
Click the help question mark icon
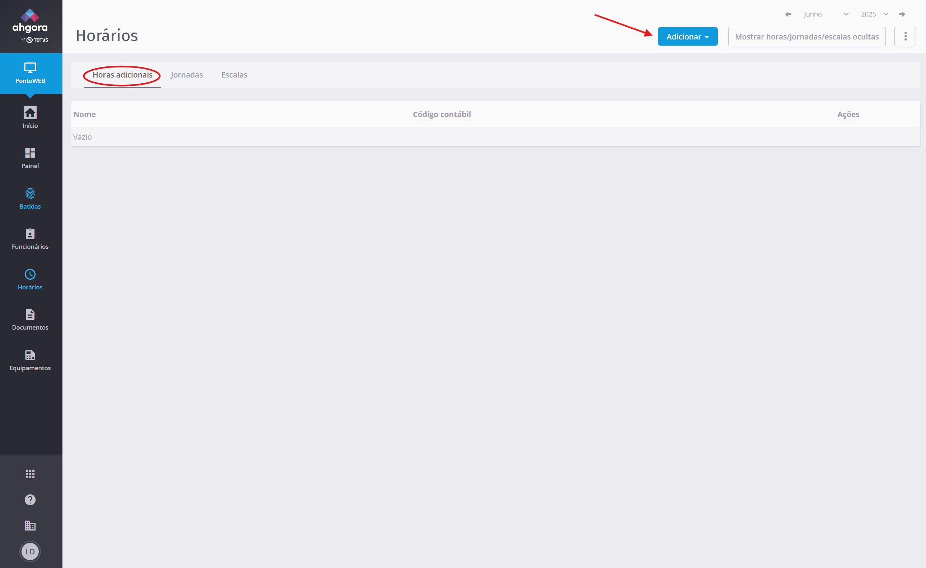click(x=30, y=499)
